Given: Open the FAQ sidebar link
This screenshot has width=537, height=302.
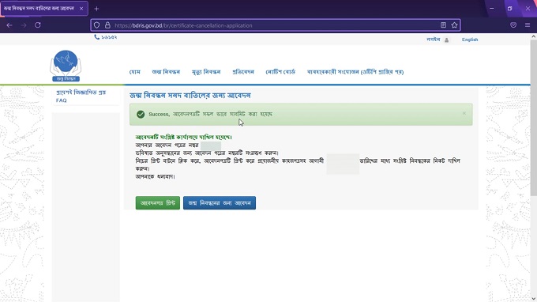Looking at the screenshot, I should click(x=81, y=96).
